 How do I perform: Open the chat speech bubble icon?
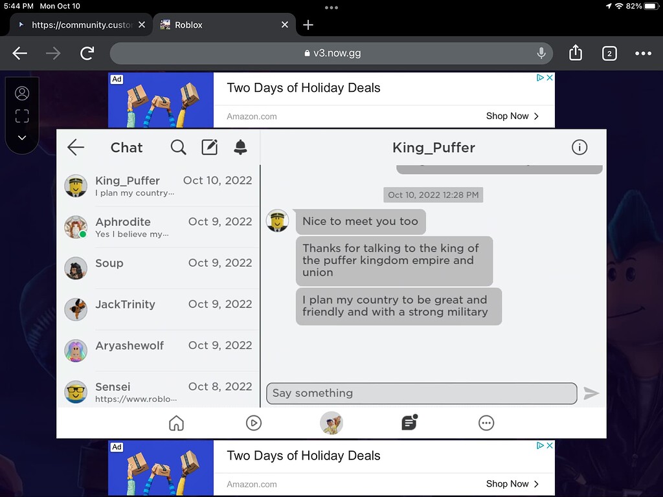click(409, 423)
